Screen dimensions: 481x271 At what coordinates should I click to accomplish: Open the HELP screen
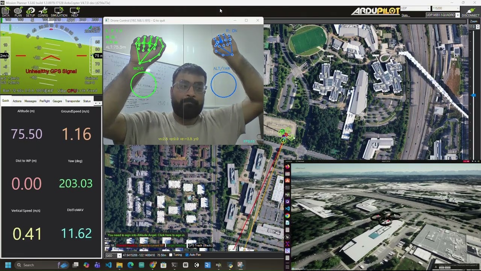pyautogui.click(x=75, y=12)
